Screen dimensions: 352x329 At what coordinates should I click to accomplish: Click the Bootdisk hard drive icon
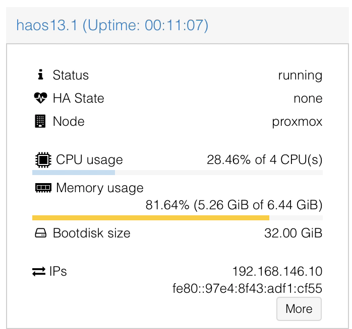click(41, 233)
